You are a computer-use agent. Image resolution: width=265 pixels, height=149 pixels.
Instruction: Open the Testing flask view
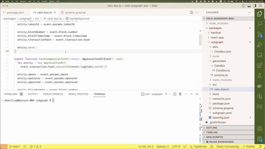point(260,75)
